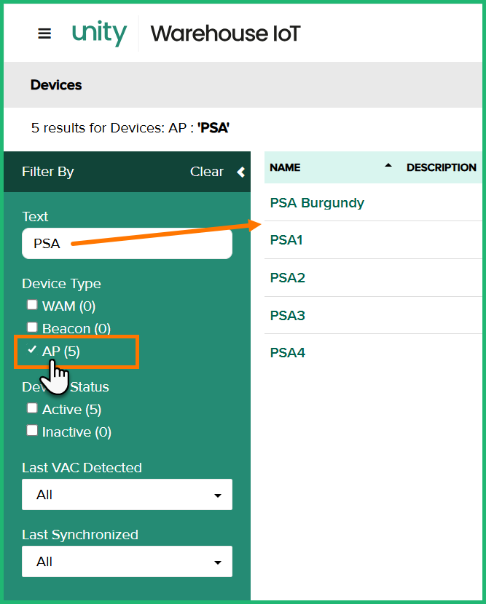The image size is (486, 604).
Task: Open the PSA1 device link
Action: (x=286, y=240)
